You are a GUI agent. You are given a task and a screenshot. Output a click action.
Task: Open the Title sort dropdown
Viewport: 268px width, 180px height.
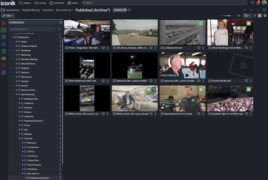pos(8,16)
